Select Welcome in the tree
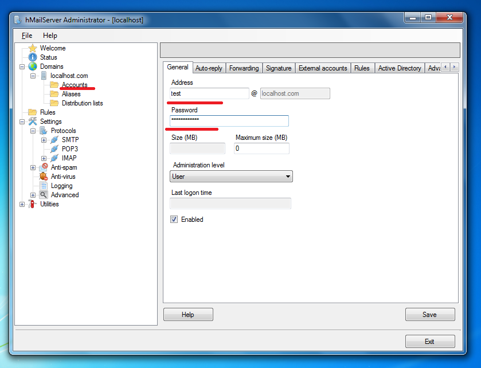481x368 pixels. (x=53, y=48)
